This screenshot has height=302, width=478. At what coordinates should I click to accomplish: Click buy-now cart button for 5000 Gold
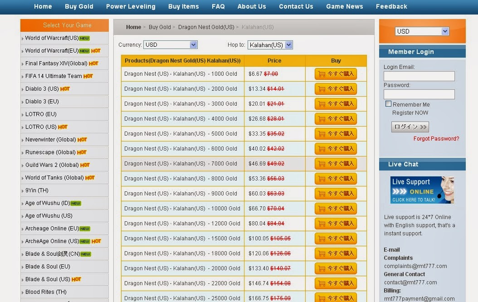click(336, 133)
